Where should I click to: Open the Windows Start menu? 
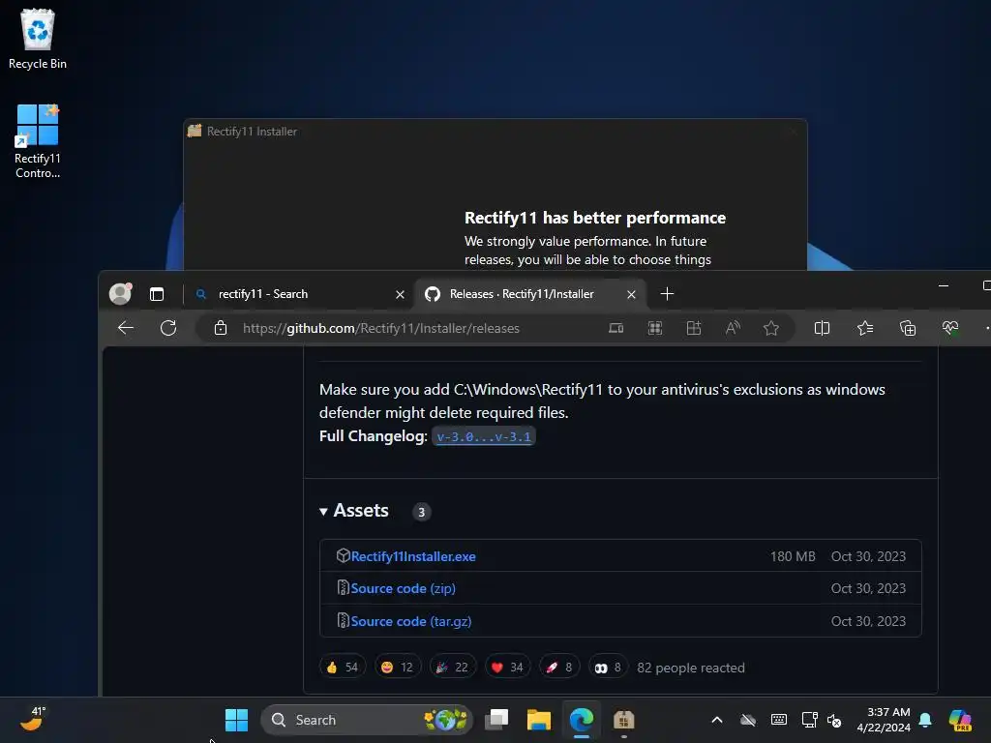[x=236, y=720]
